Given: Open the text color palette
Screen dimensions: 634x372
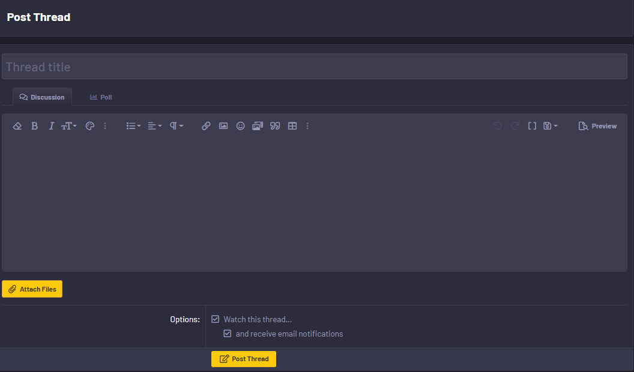Looking at the screenshot, I should click(89, 126).
